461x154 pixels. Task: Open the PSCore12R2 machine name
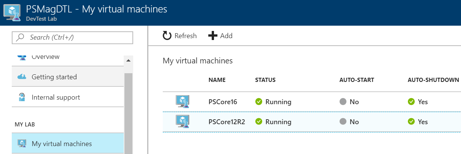(x=227, y=122)
